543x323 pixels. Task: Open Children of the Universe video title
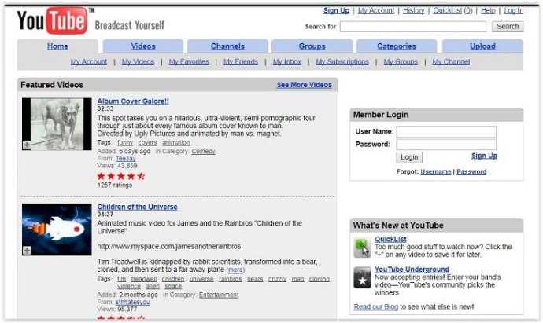(x=137, y=207)
